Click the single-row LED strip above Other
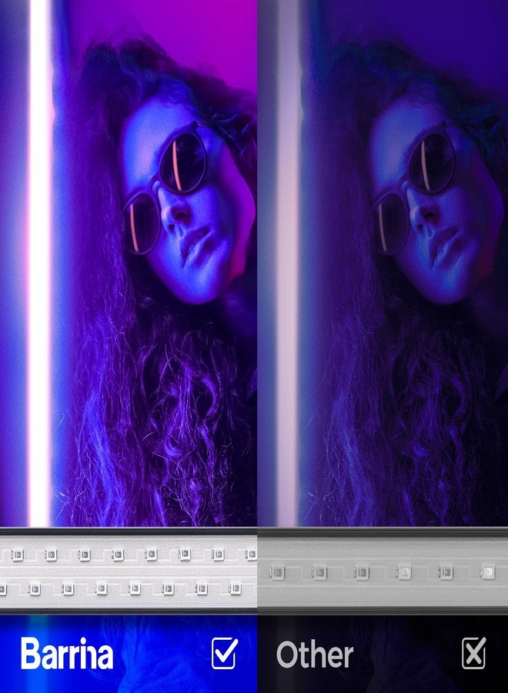This screenshot has width=508, height=693. tap(383, 571)
